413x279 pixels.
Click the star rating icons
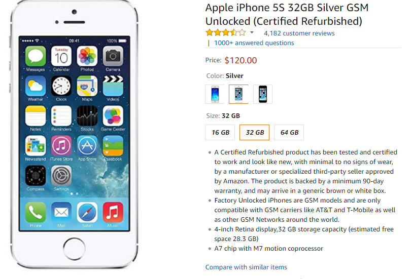(226, 32)
